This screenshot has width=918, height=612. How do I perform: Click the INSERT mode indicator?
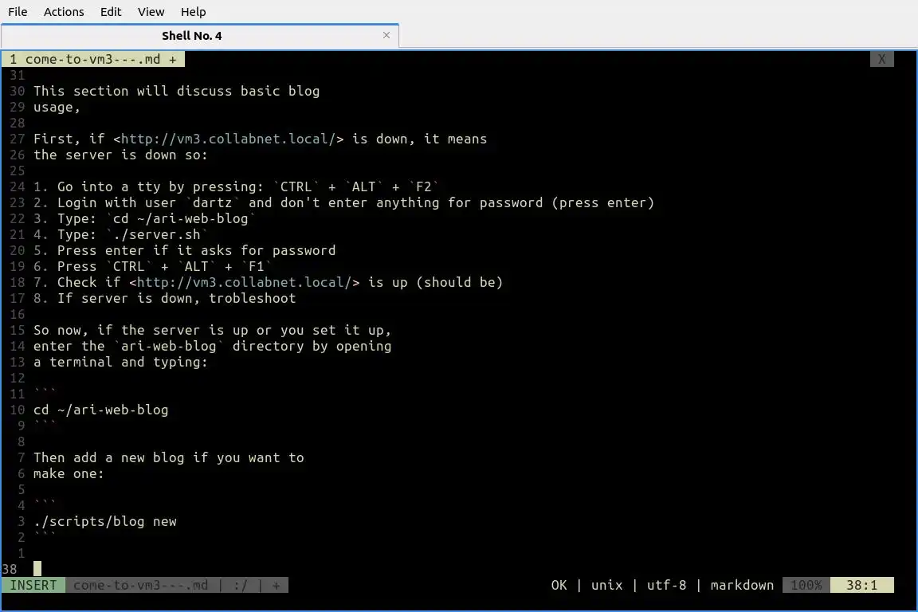[33, 585]
